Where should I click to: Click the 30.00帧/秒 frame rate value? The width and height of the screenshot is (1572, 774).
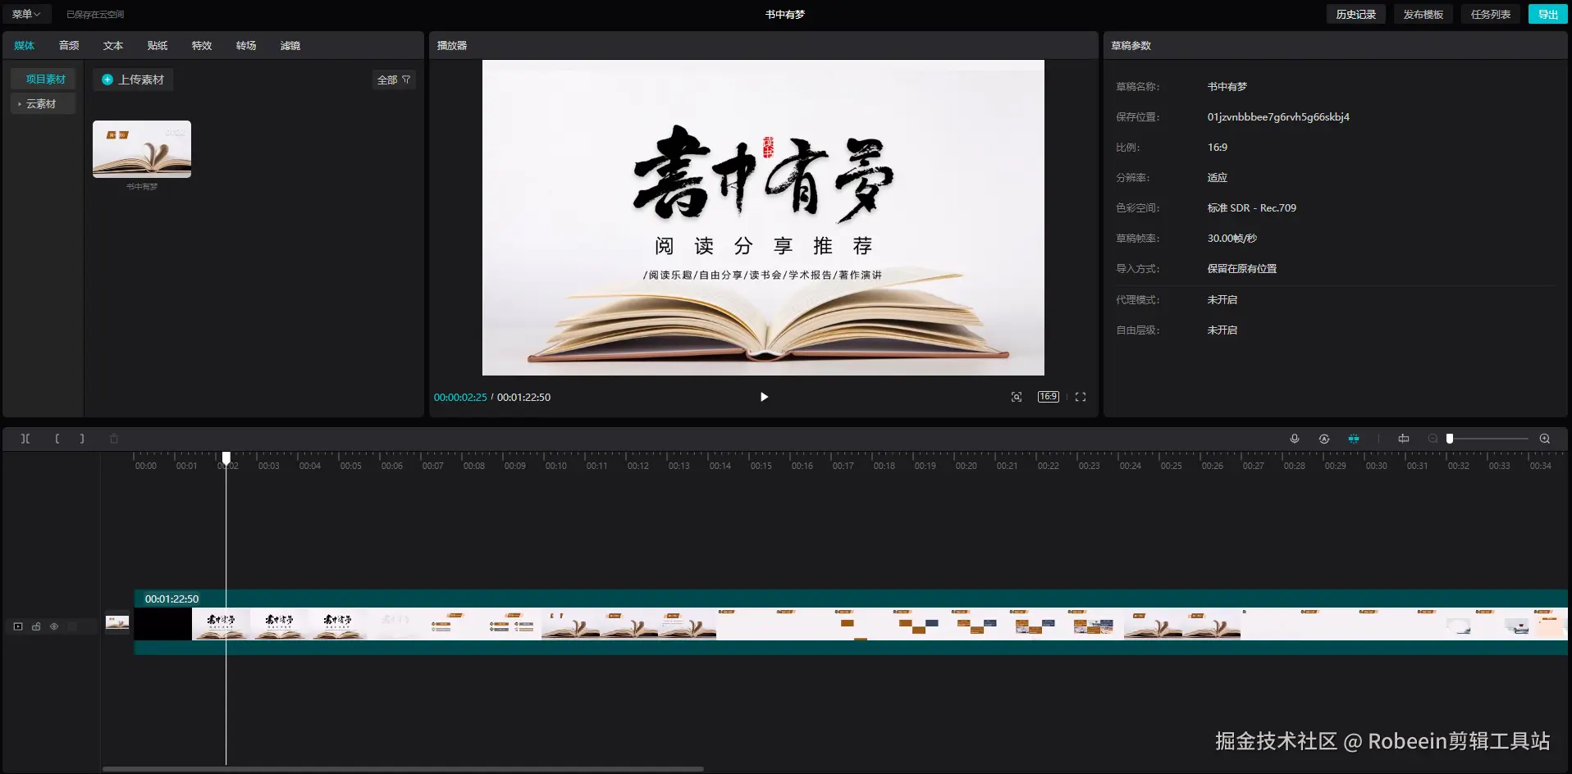1232,238
